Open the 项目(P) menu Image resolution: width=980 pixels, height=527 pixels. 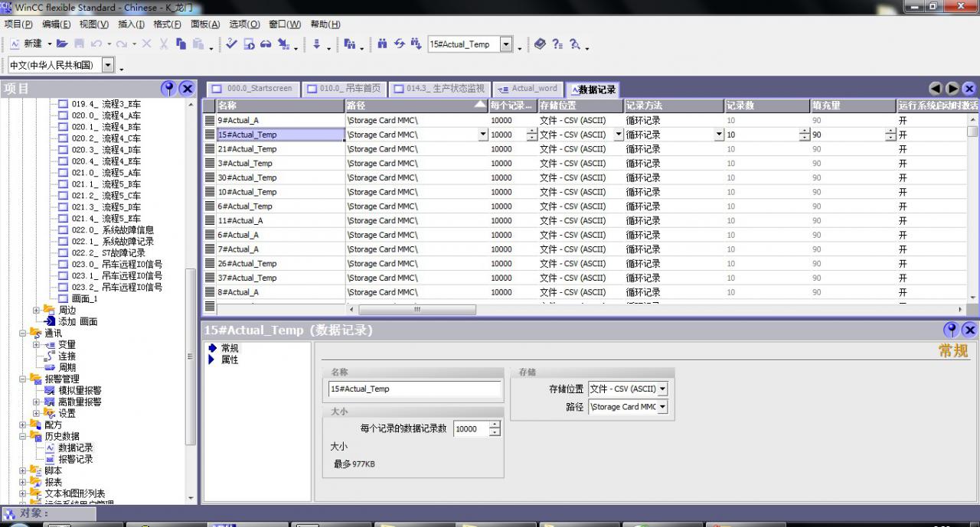coord(18,24)
